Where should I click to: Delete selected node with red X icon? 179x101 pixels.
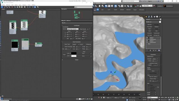coord(12,7)
